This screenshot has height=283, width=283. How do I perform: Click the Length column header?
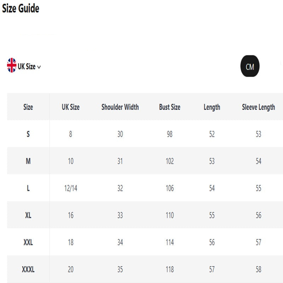pyautogui.click(x=212, y=107)
